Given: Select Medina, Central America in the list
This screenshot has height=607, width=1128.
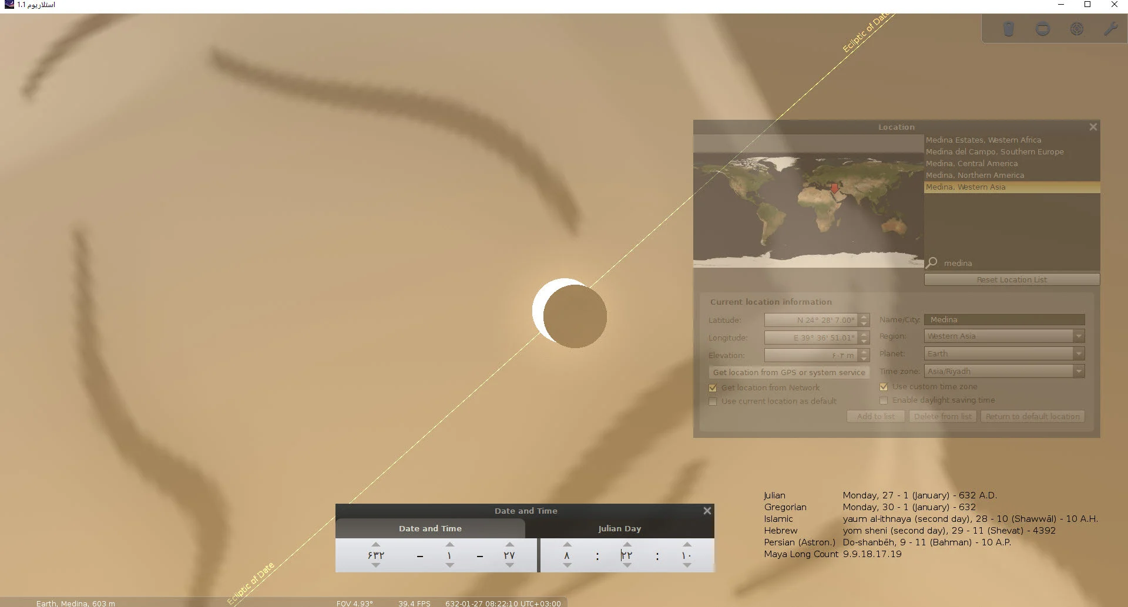Looking at the screenshot, I should [1012, 164].
